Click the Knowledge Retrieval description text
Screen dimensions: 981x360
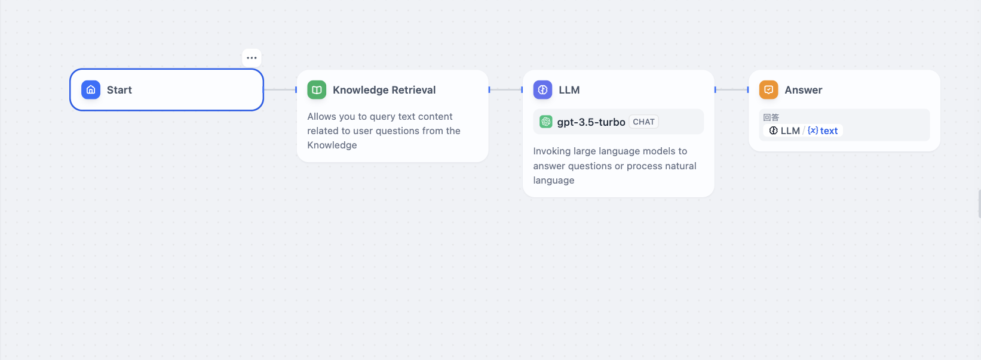(384, 131)
